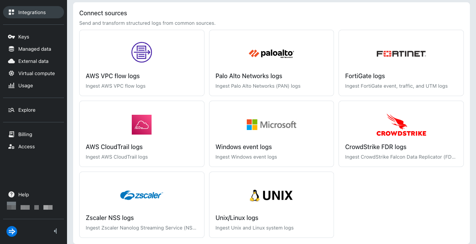This screenshot has height=244, width=476.
Task: Open AWS CloudTrail logs title
Action: (x=114, y=147)
